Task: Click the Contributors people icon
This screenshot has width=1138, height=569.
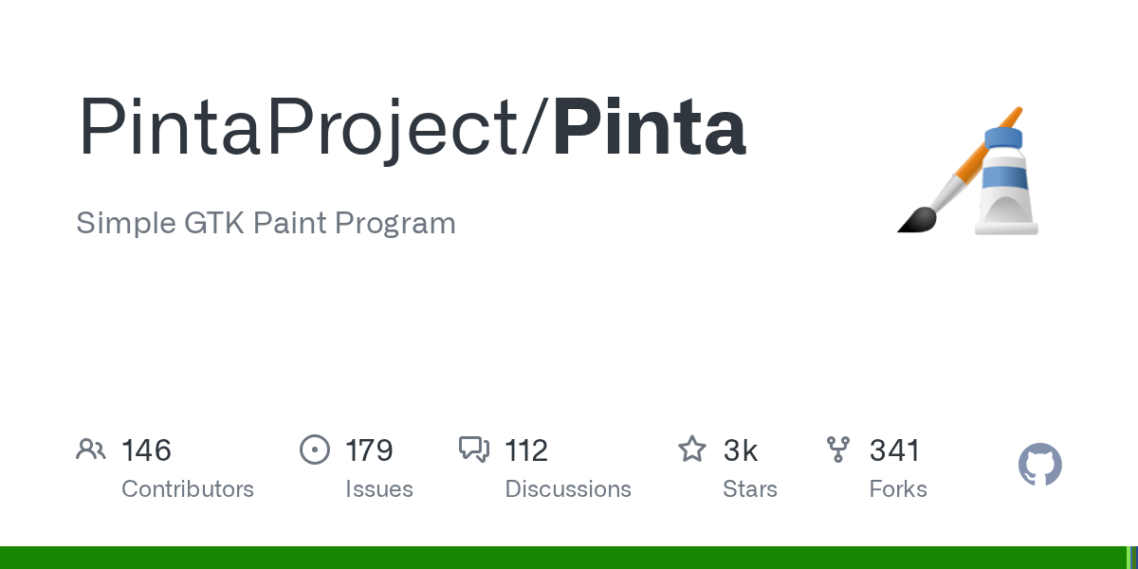Action: coord(91,450)
